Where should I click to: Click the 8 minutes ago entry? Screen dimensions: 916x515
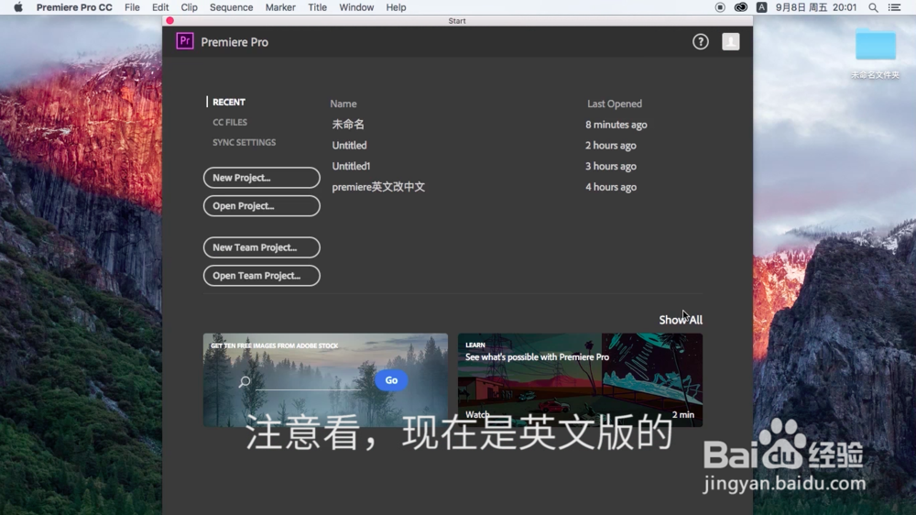616,125
